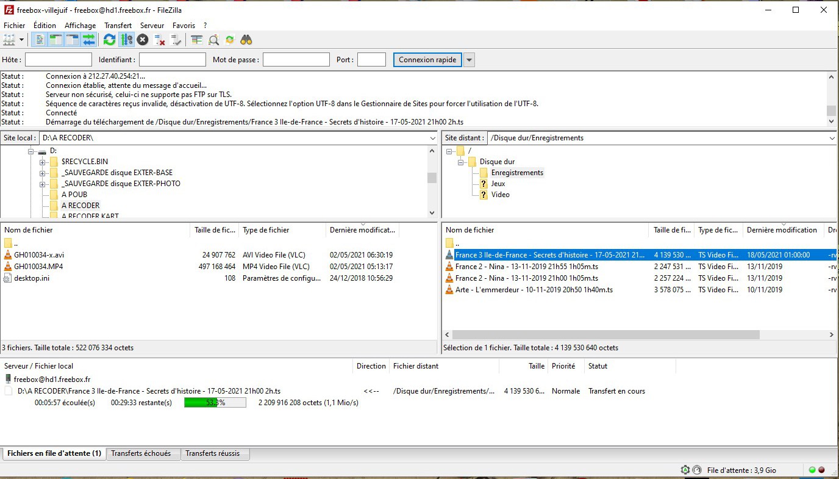Open the Édition menu
The image size is (839, 479).
pyautogui.click(x=45, y=26)
